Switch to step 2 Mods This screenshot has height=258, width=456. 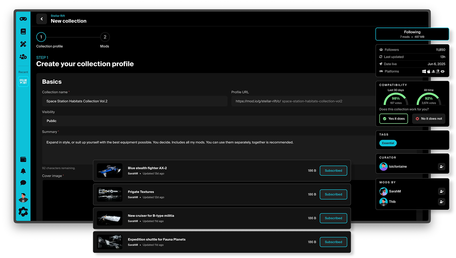tap(105, 37)
